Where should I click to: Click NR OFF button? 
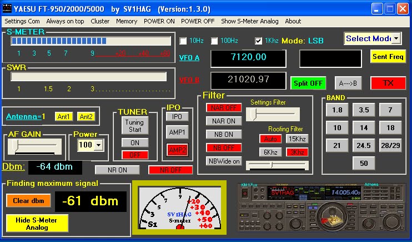point(170,170)
